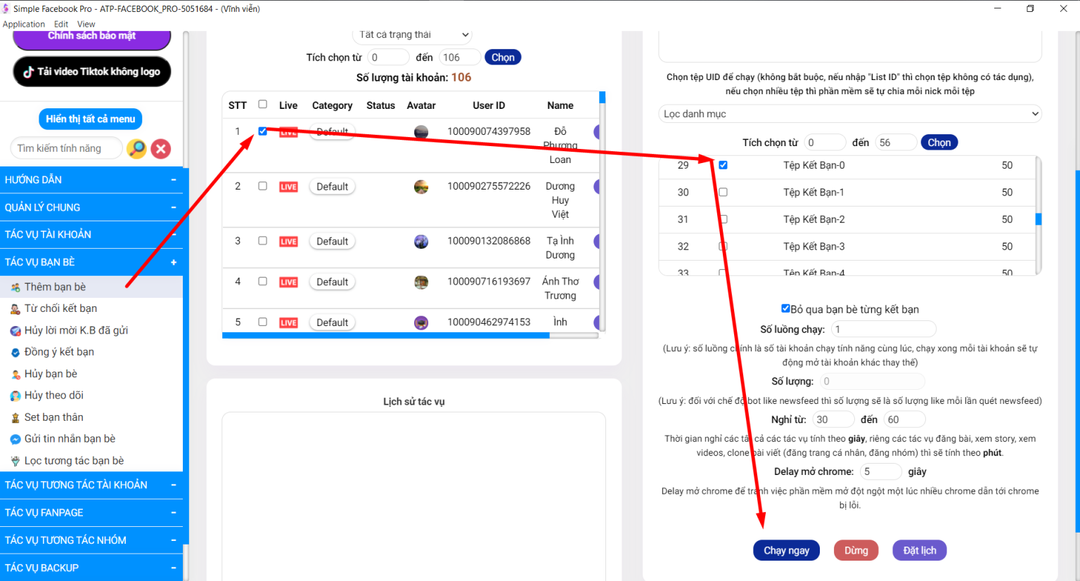Click the LIVE badge on the first account row
The image size is (1080, 581).
[288, 131]
